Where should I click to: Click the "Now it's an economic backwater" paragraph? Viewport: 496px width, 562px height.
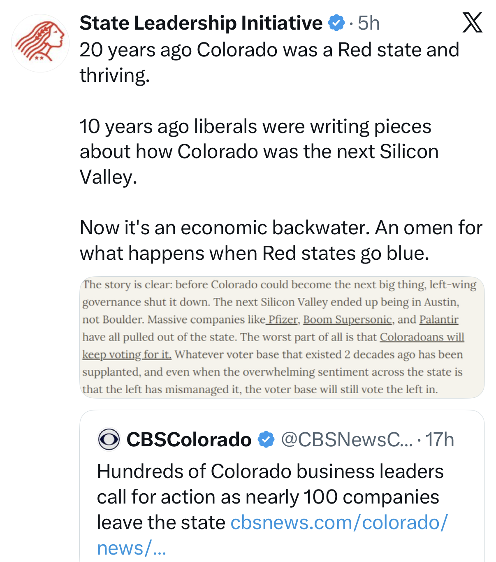pos(280,240)
